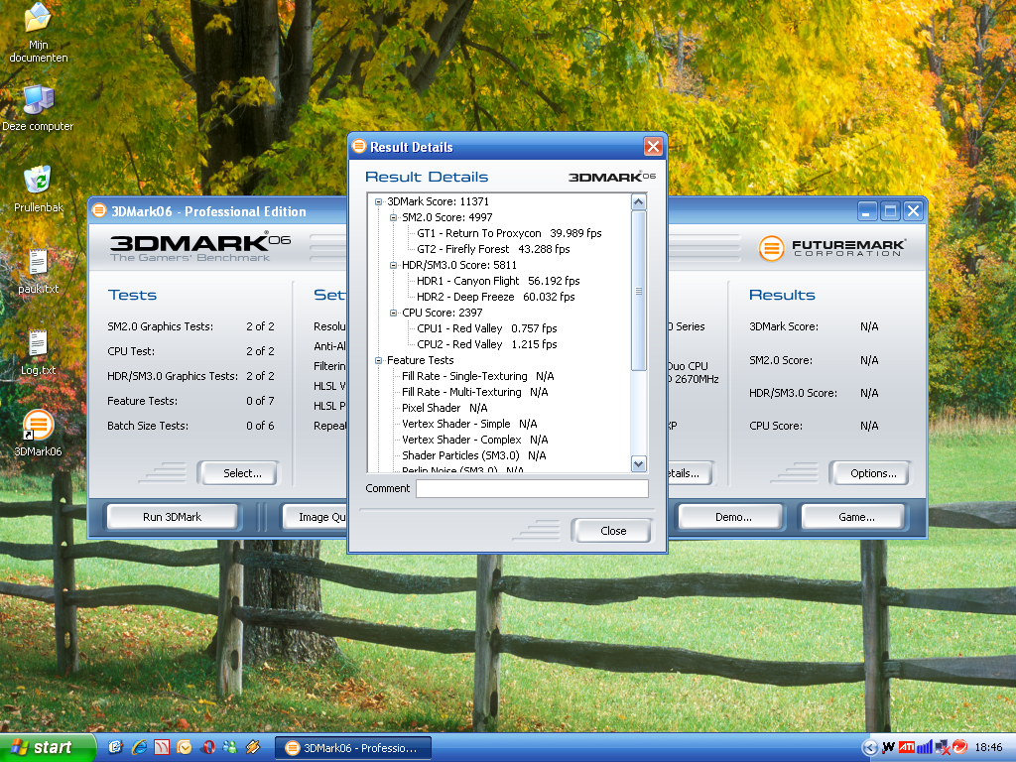Launch 3DMark06 desktop shortcut icon

(x=39, y=433)
